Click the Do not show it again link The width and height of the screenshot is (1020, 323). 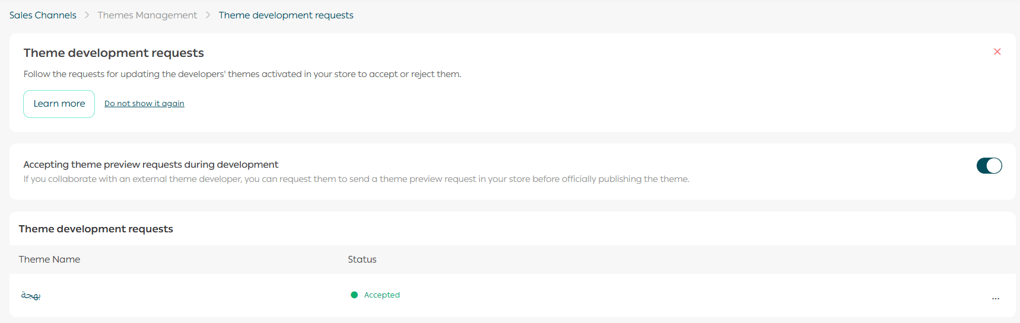[x=144, y=103]
